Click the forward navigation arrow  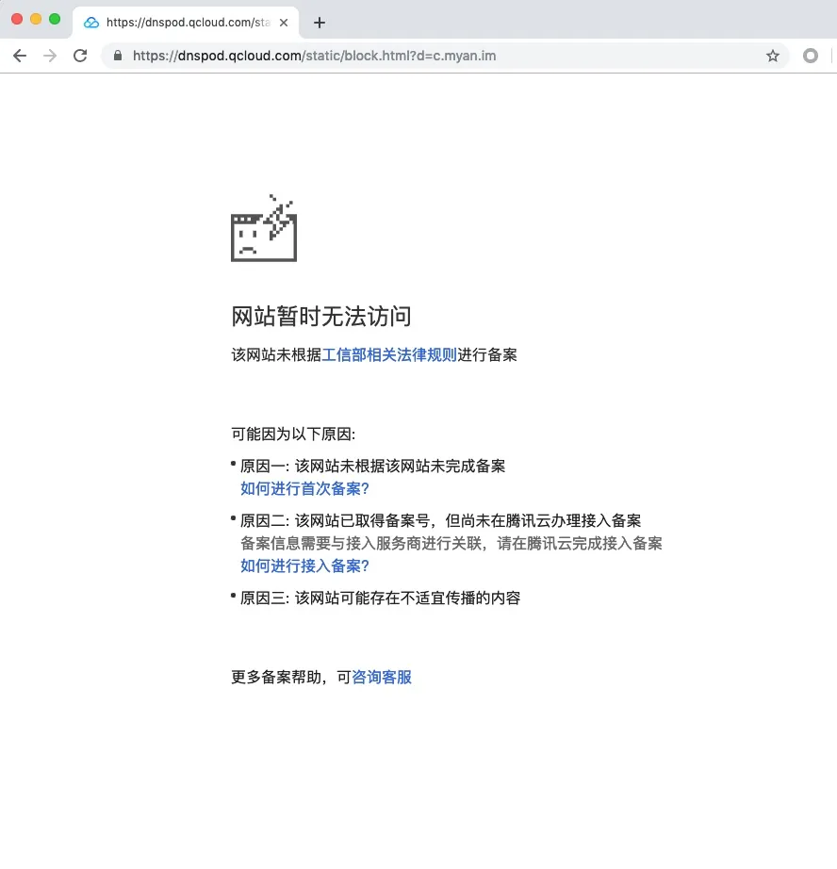(49, 56)
